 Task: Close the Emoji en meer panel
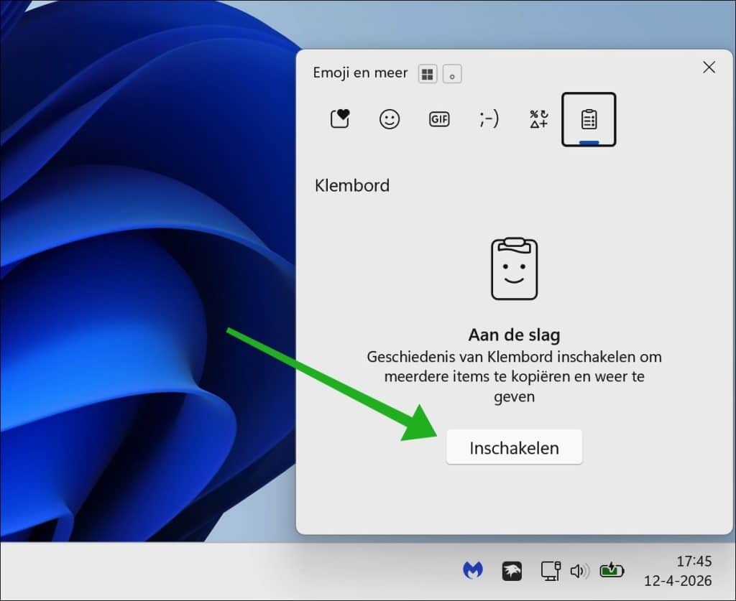tap(709, 67)
